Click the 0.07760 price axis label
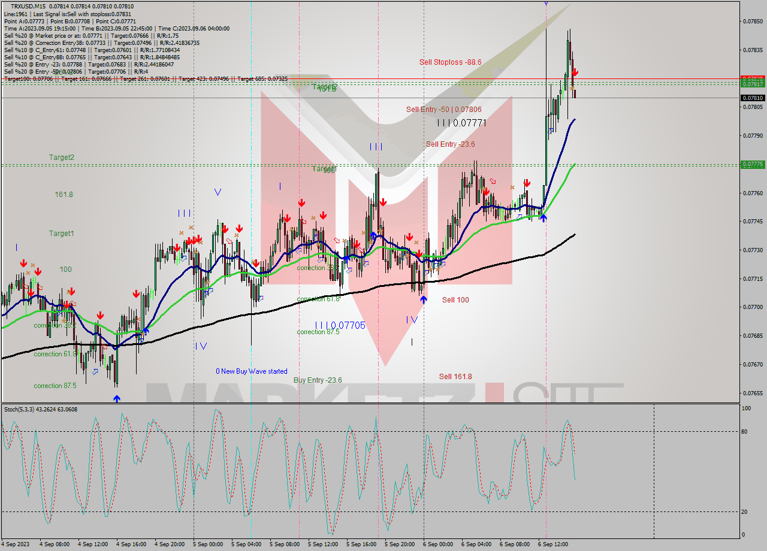The width and height of the screenshot is (767, 551). pos(753,193)
